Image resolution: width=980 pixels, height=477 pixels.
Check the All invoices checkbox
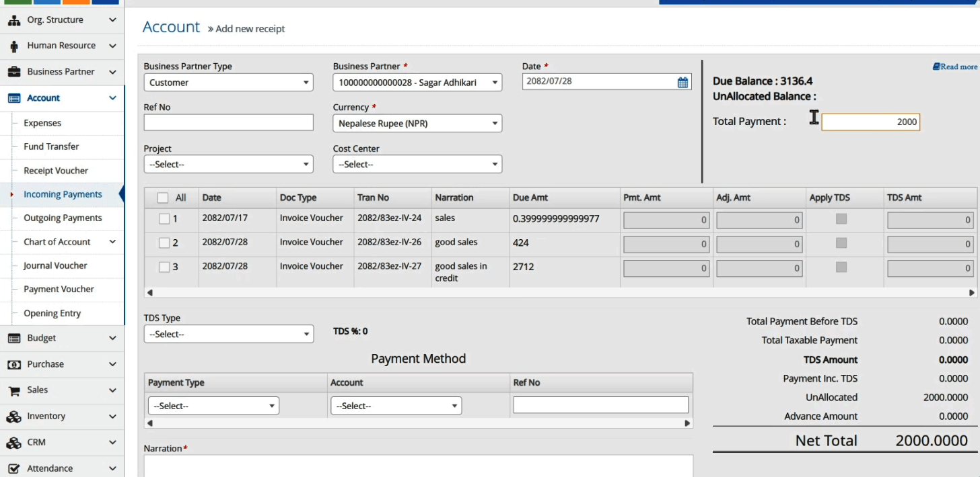coord(163,198)
